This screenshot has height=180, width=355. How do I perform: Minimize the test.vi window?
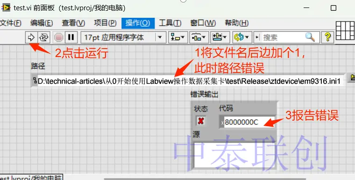[306, 8]
